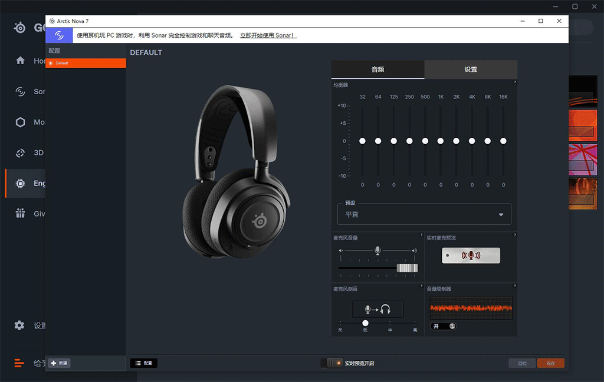Click the 实时麦克预览 help question mark
This screenshot has height=382, width=604.
514,234
